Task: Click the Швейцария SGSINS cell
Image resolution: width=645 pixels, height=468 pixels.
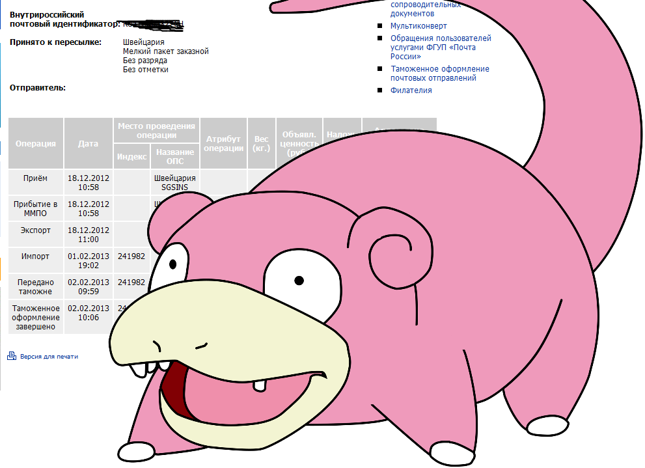Action: pyautogui.click(x=175, y=183)
